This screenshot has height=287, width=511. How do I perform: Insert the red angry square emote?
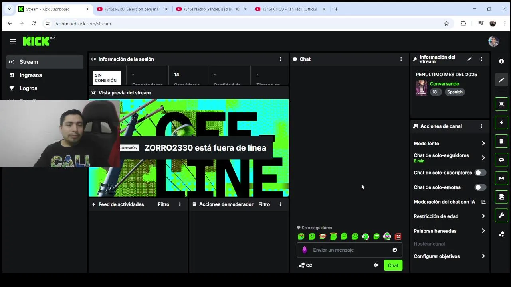398,236
